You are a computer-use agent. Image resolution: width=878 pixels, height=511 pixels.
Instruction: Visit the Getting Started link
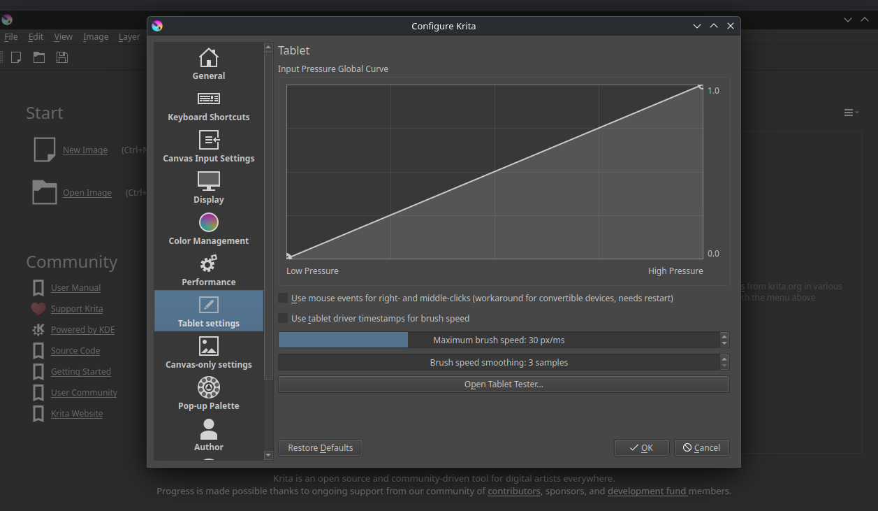[x=81, y=371]
